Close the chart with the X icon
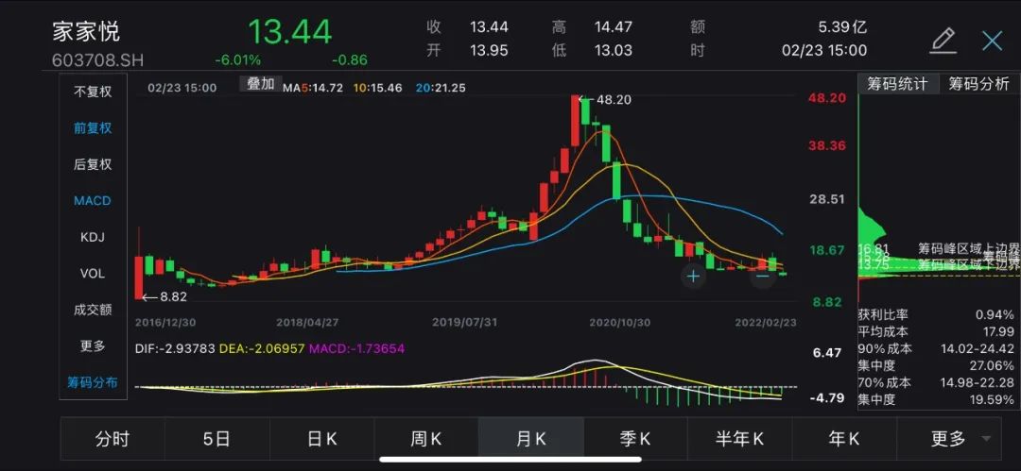 point(993,41)
